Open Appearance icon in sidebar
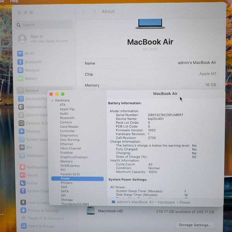232x232 pixels. click(21, 107)
